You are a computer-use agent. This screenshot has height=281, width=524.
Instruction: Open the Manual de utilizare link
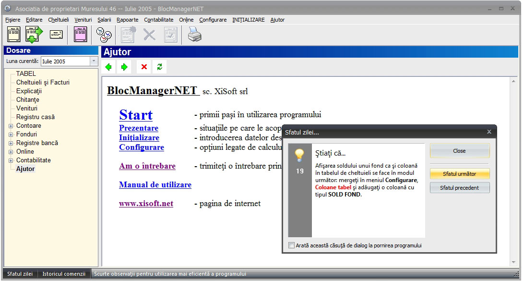[155, 185]
